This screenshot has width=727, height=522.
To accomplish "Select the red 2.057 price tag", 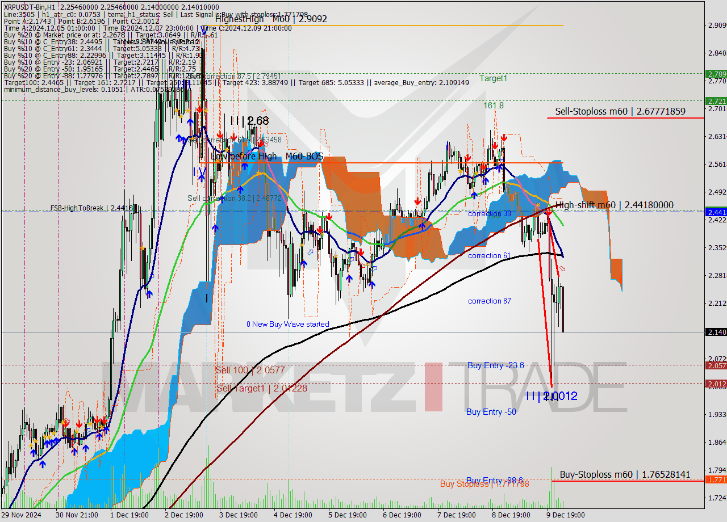I will coord(716,365).
